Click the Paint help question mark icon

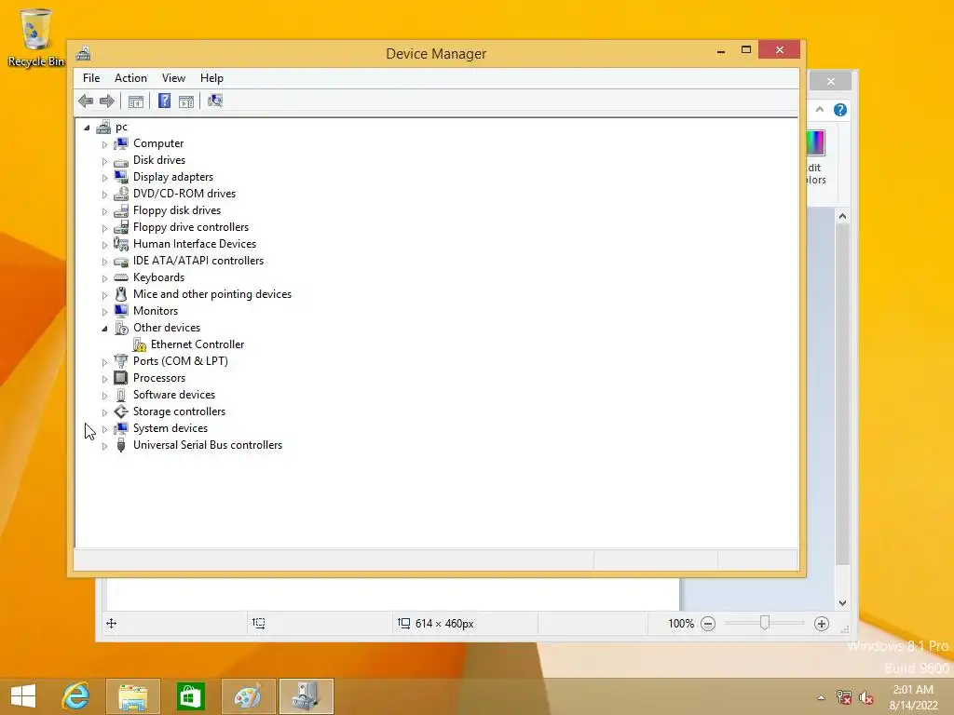tap(840, 110)
